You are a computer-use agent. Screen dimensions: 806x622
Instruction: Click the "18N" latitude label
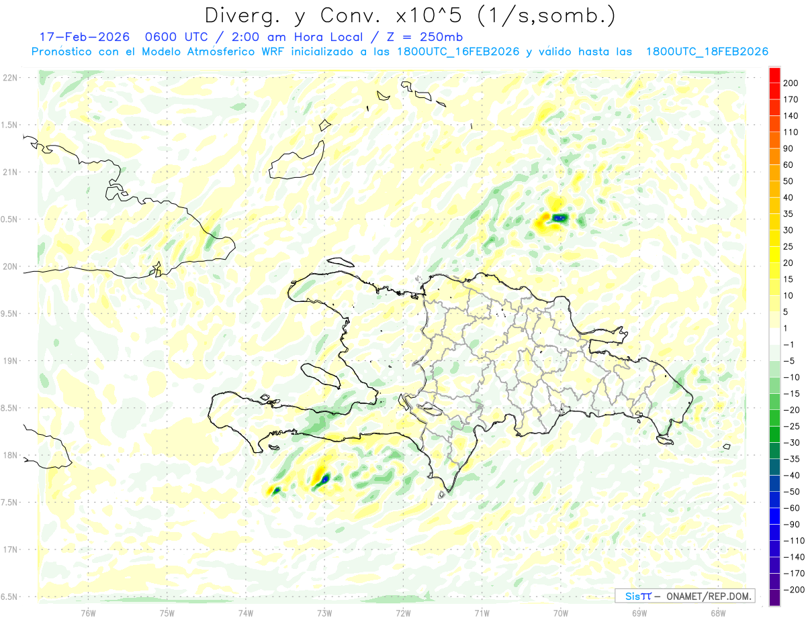[10, 455]
